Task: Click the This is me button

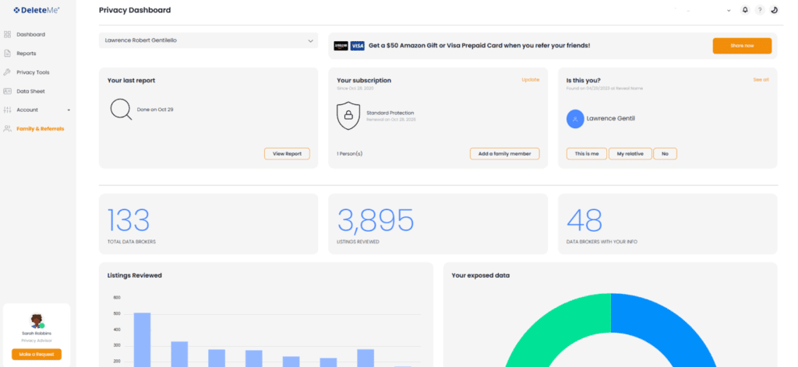Action: pyautogui.click(x=587, y=154)
